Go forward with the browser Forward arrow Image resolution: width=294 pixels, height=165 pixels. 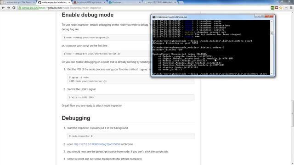(8, 8)
